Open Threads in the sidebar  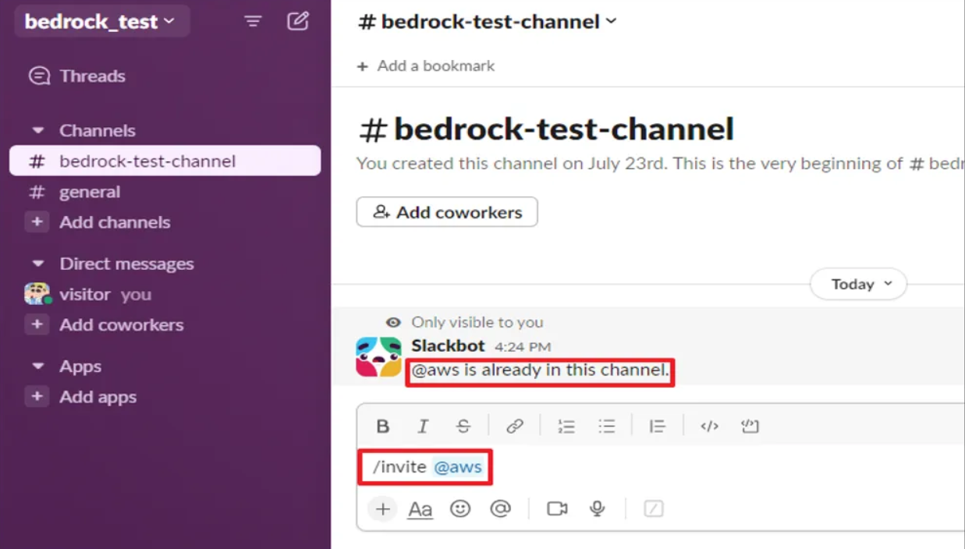[77, 76]
